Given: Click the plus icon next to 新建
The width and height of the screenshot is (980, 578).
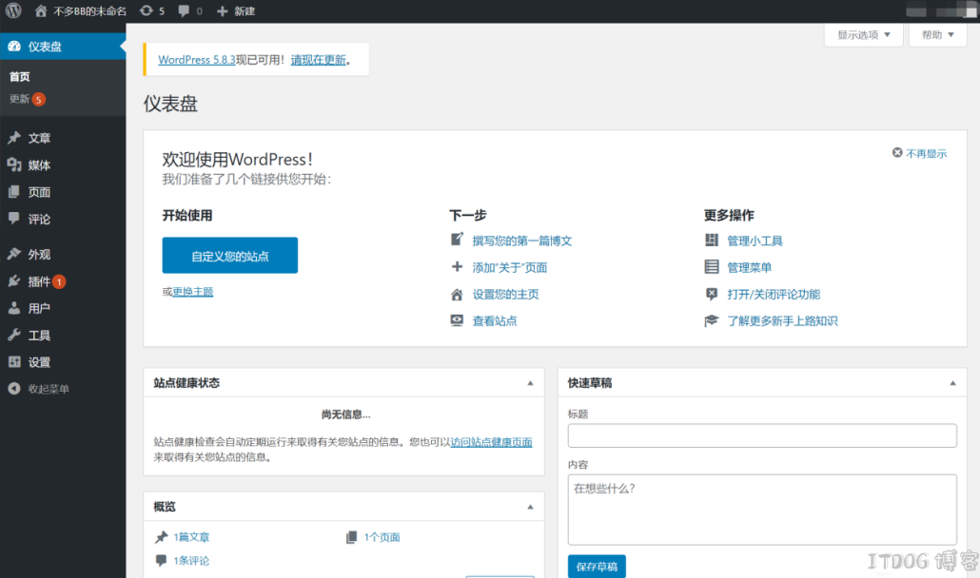Looking at the screenshot, I should (x=222, y=11).
